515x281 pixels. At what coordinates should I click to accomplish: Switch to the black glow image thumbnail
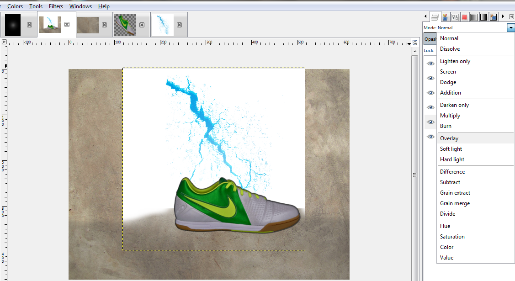(x=13, y=25)
